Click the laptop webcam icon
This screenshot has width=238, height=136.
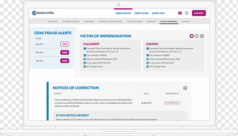[x=119, y=5]
